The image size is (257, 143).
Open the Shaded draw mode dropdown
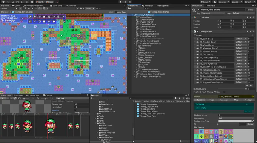9,8
